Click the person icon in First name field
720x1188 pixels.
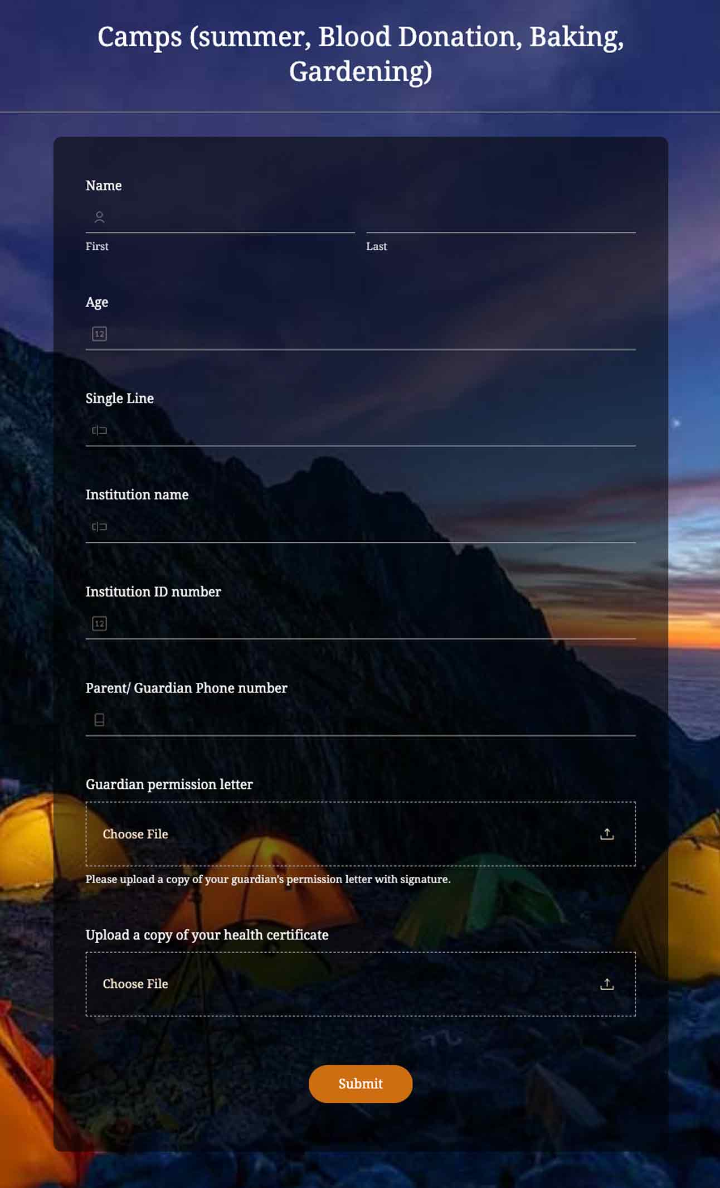click(x=99, y=217)
